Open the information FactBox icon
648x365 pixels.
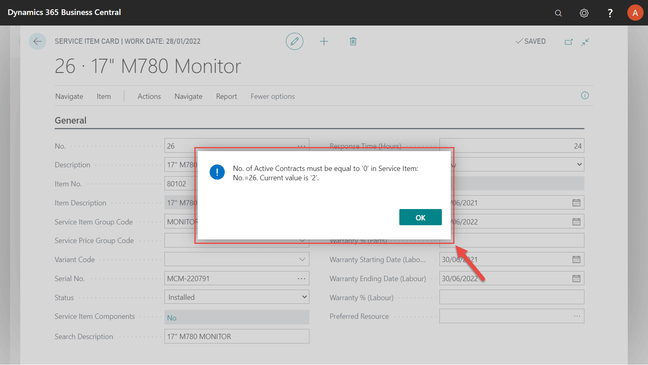coord(585,96)
